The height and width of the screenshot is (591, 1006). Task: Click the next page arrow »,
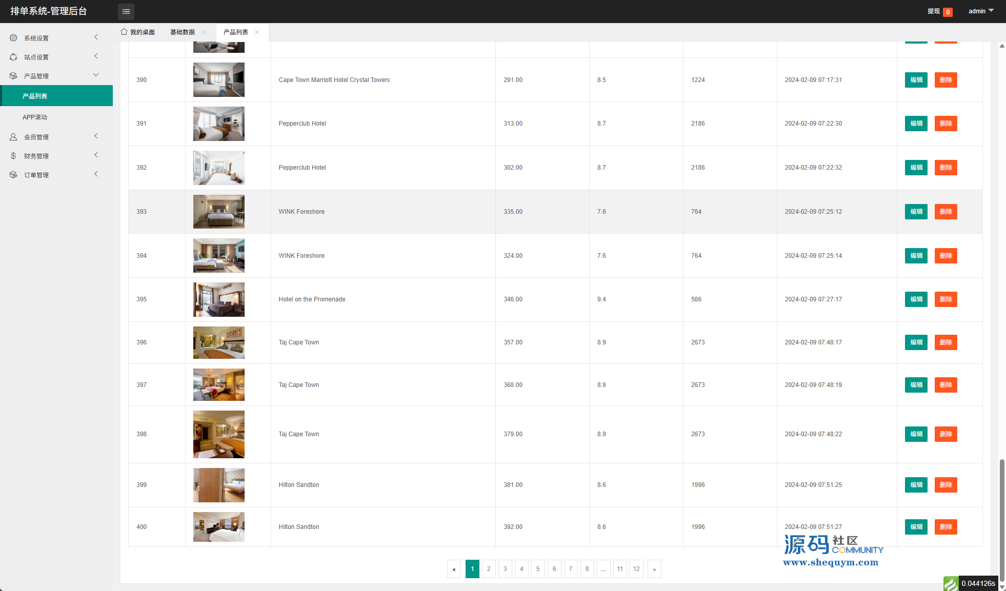pyautogui.click(x=654, y=569)
